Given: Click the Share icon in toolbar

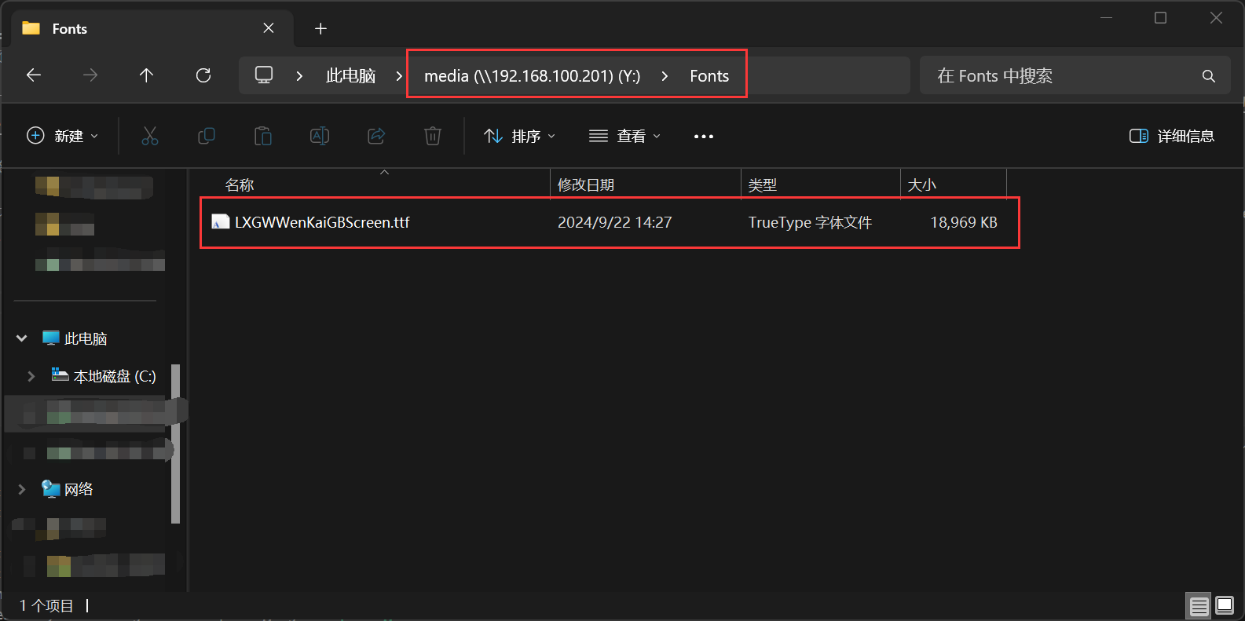Looking at the screenshot, I should click(x=376, y=136).
